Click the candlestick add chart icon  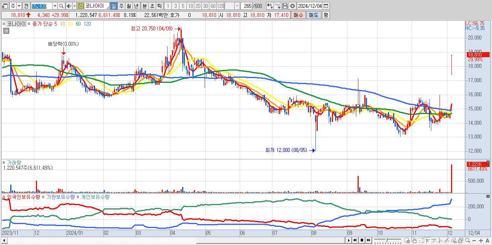270,6
